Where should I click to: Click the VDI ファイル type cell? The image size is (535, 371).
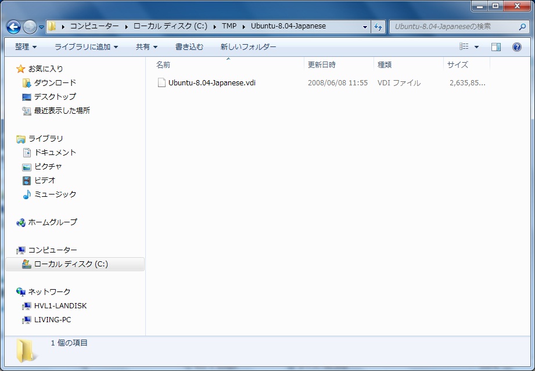(x=399, y=83)
